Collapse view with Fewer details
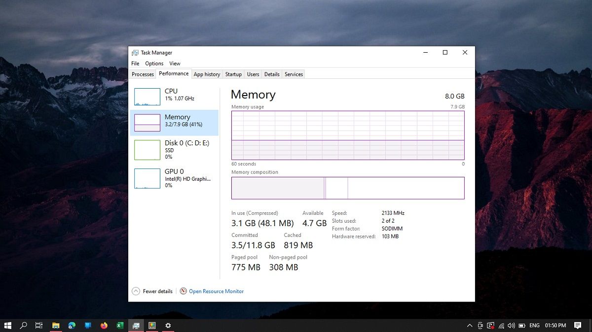 click(152, 291)
